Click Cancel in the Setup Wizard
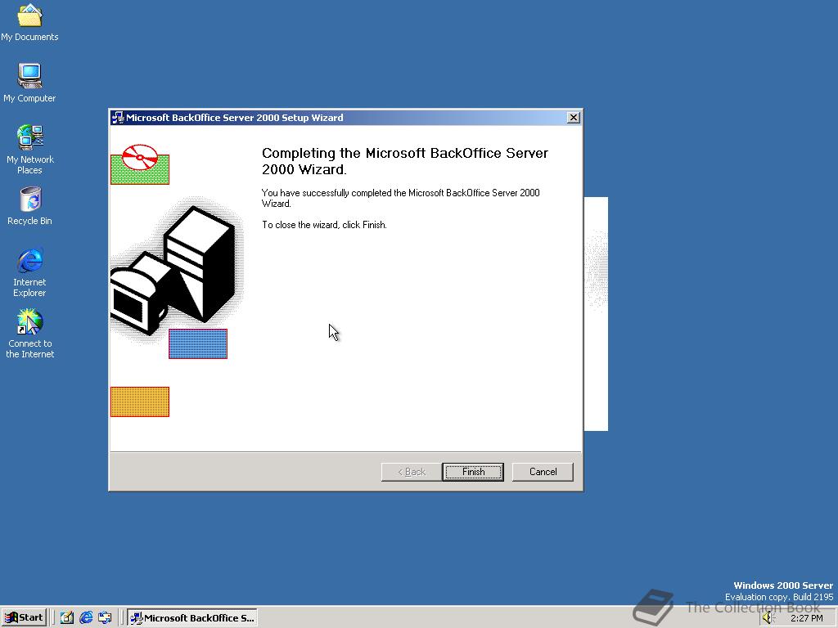The image size is (838, 628). (x=543, y=472)
